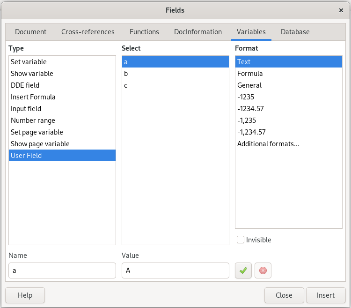Open the DocInformation tab
The width and height of the screenshot is (351, 308).
(197, 32)
